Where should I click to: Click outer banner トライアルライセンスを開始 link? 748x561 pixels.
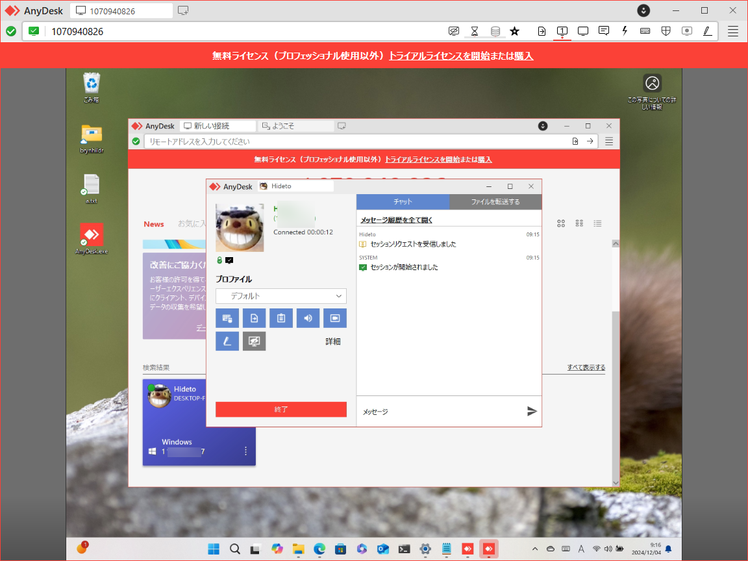pyautogui.click(x=440, y=56)
